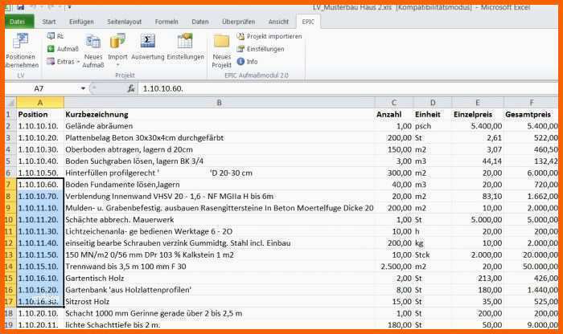Open EPIC Einstellungen with table icon
The width and height of the screenshot is (563, 334).
tap(185, 47)
